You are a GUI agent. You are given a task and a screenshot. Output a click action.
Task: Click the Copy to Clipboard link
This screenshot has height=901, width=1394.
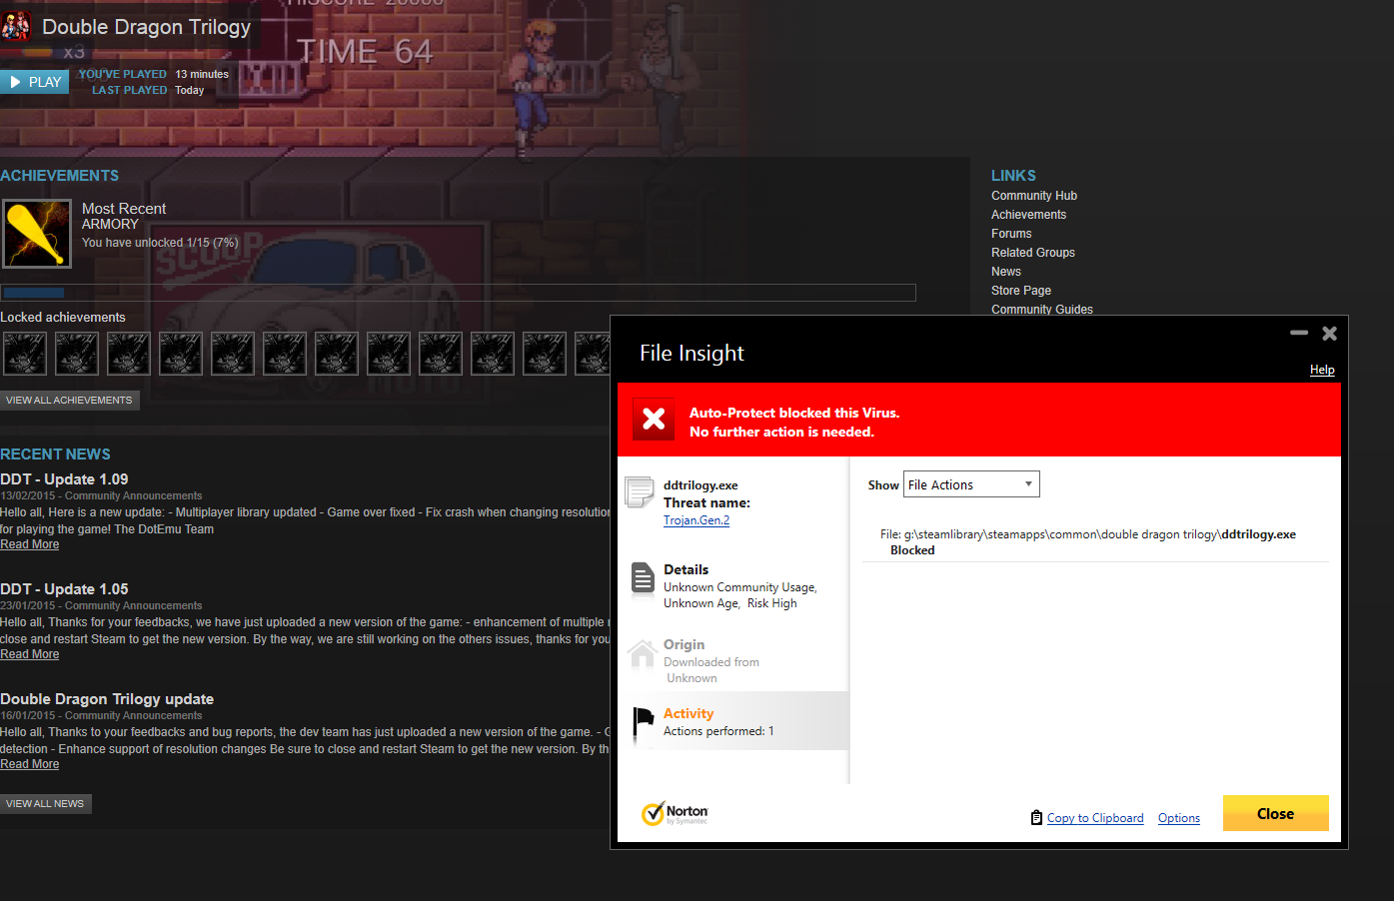tap(1095, 818)
